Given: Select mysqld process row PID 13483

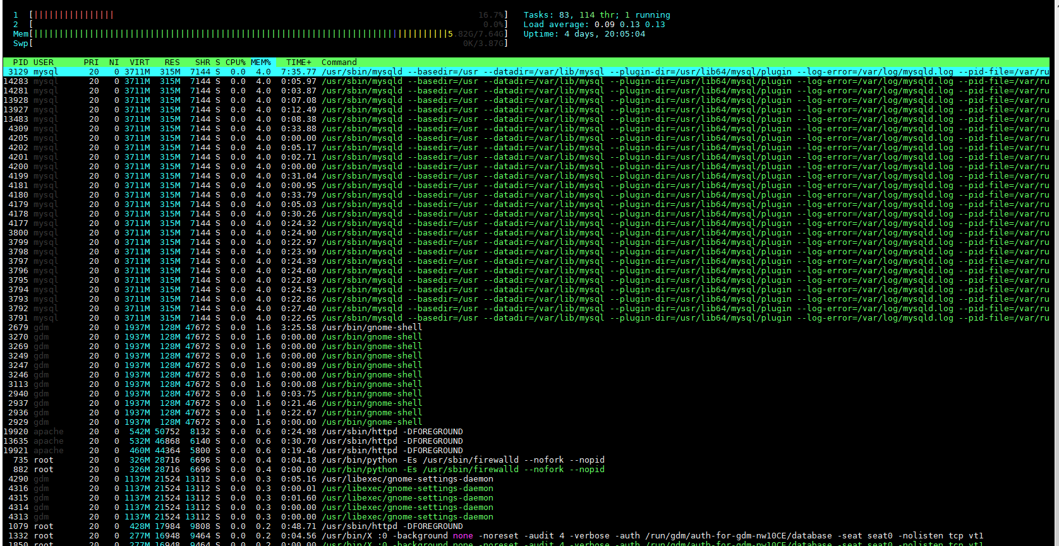Looking at the screenshot, I should (526, 119).
